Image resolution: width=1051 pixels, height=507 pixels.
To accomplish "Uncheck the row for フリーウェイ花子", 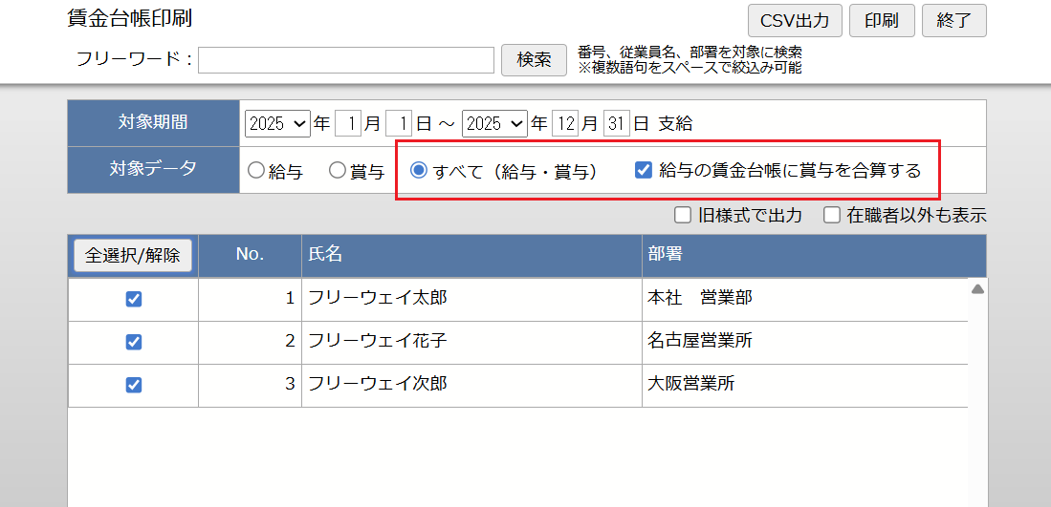I will (x=134, y=342).
